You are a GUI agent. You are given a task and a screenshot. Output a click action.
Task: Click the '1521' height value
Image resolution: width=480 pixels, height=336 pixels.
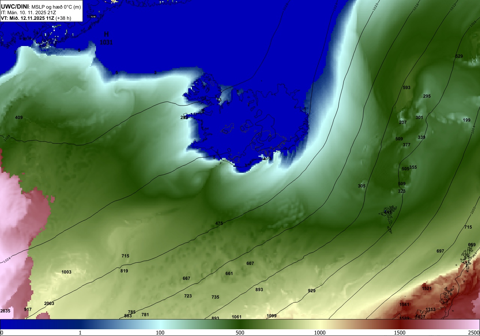(427, 288)
